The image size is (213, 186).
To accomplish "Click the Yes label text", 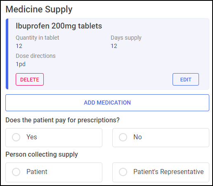I will (x=32, y=137).
